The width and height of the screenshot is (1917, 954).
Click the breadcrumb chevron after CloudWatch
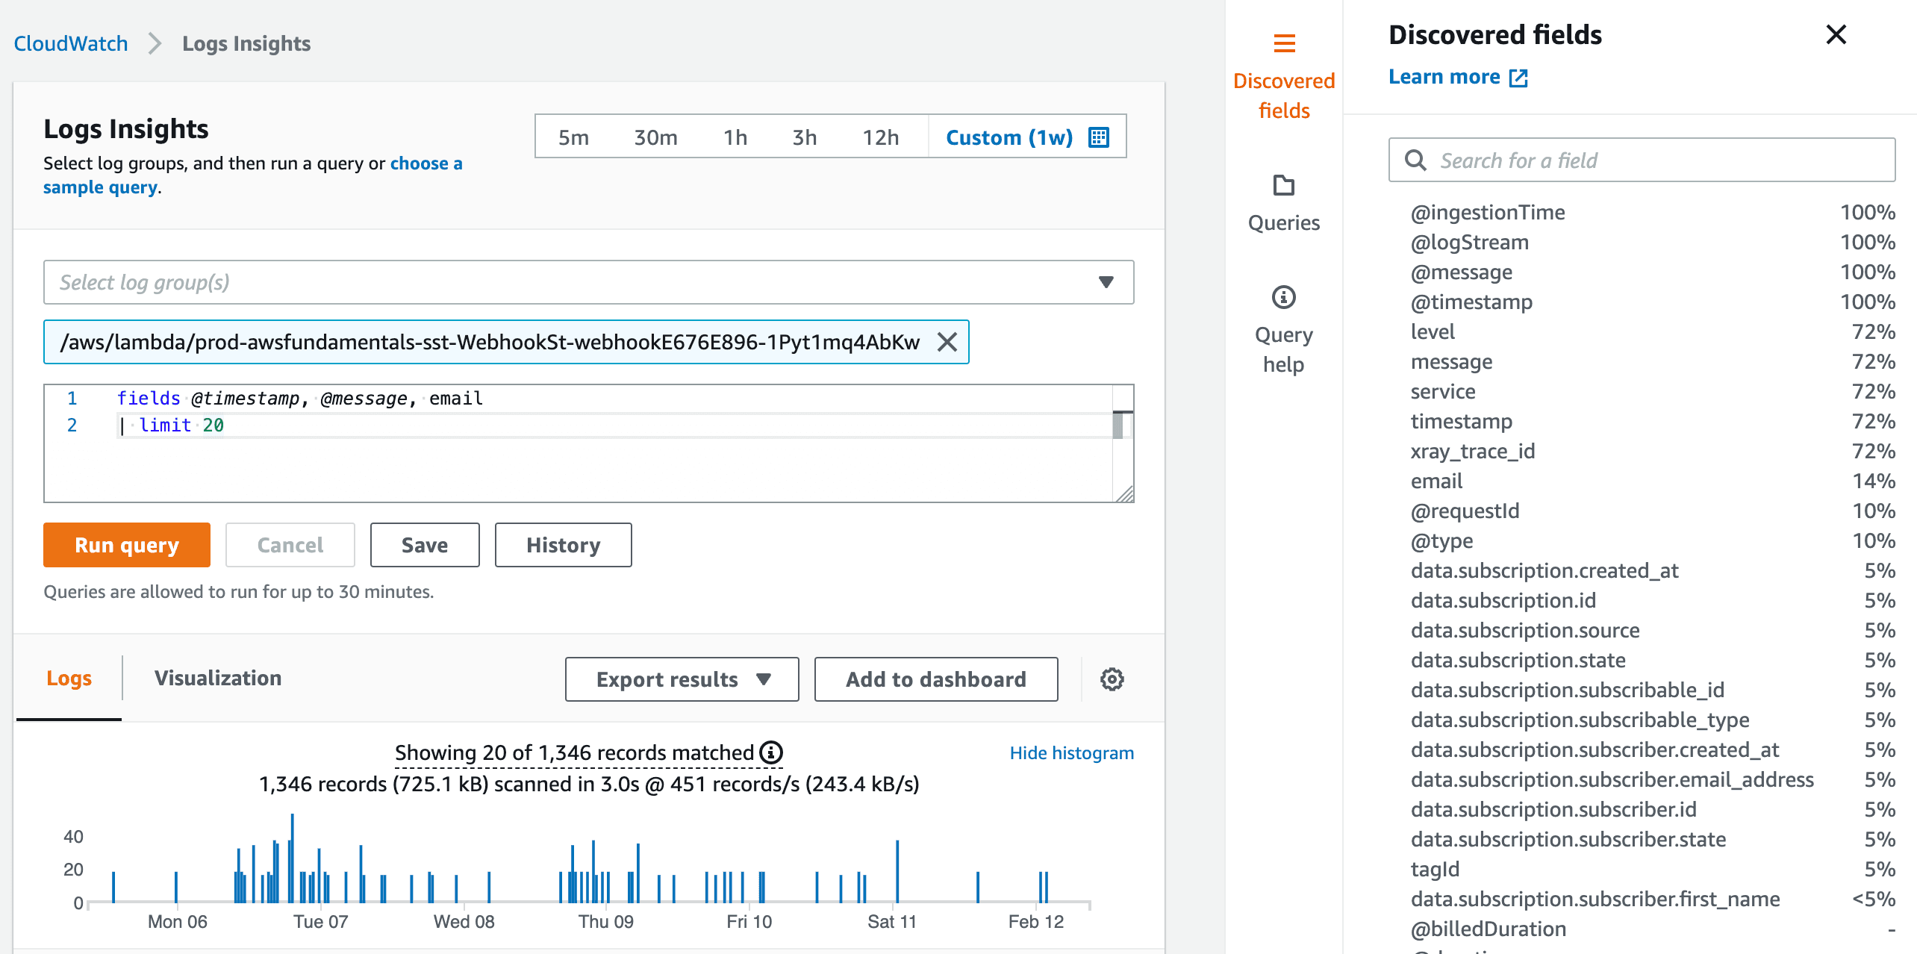(155, 43)
